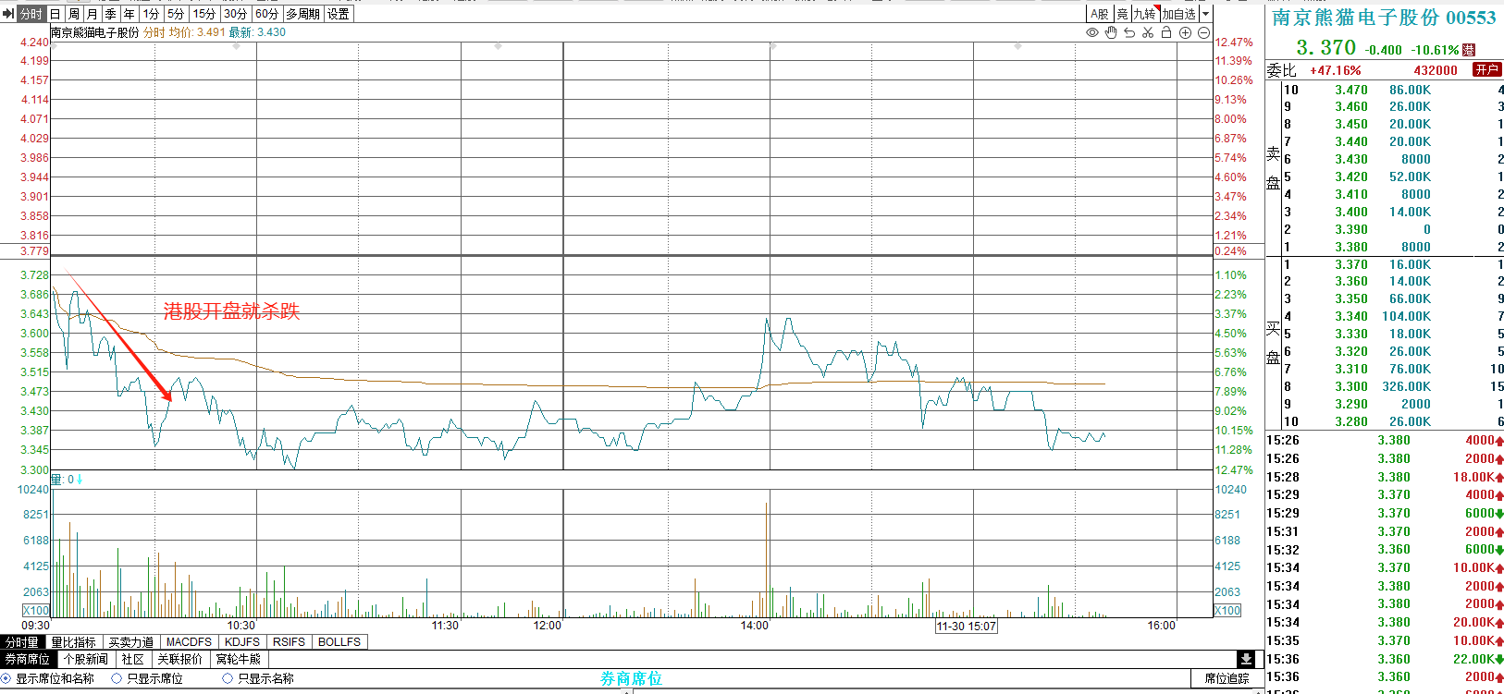Select the scissors cut tool icon
Screen dimensions: 1504x694
point(1148,32)
